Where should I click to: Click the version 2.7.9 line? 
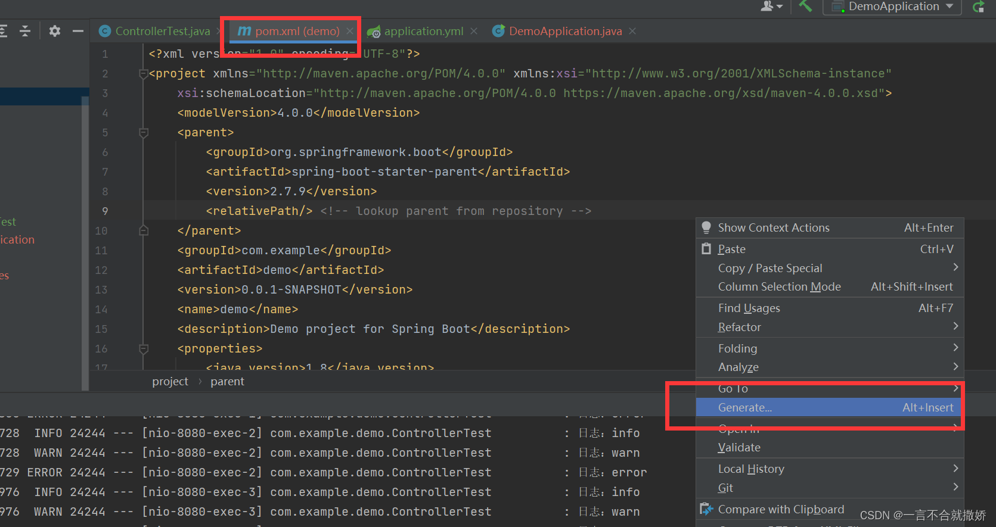(291, 191)
